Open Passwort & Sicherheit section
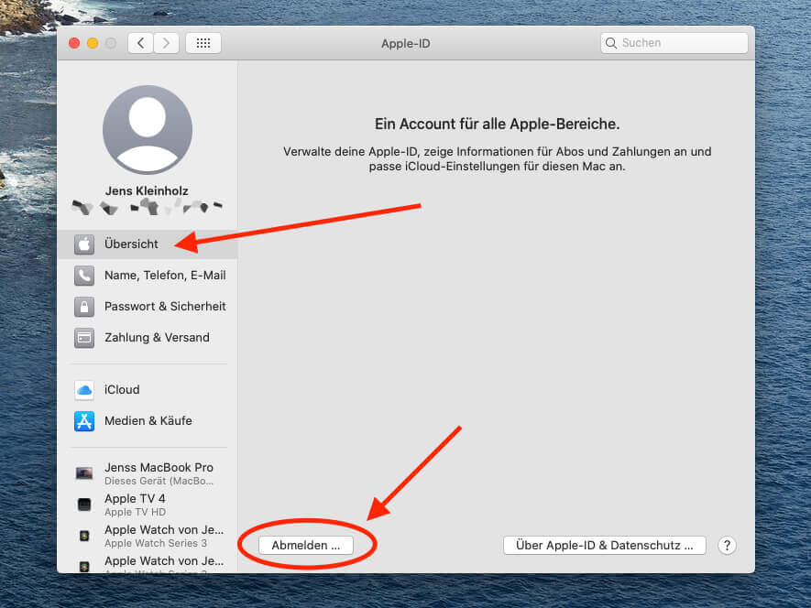Image resolution: width=811 pixels, height=608 pixels. click(148, 307)
